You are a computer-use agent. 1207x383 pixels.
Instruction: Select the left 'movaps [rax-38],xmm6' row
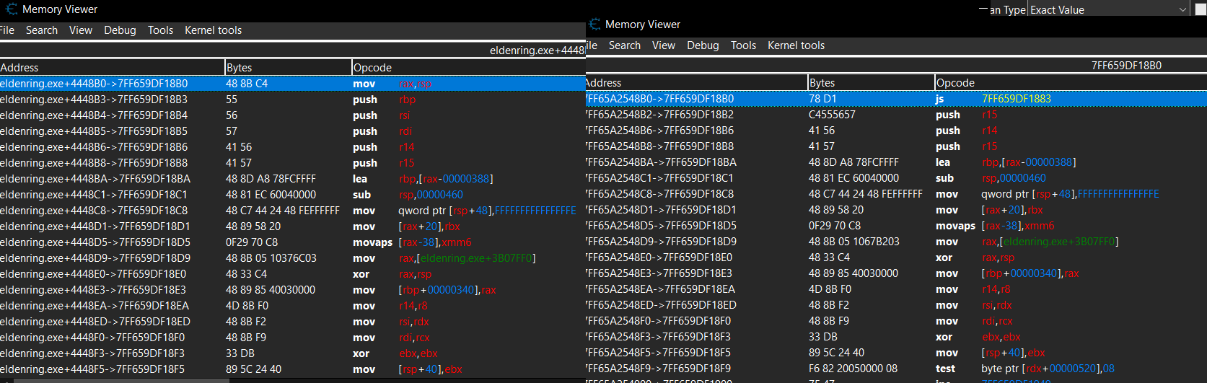(x=289, y=242)
